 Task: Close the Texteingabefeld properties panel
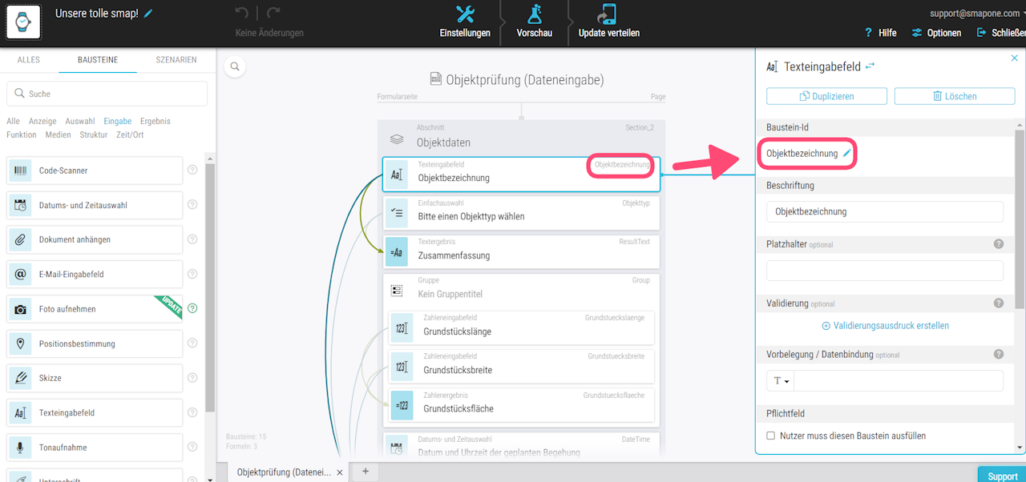[x=1014, y=58]
